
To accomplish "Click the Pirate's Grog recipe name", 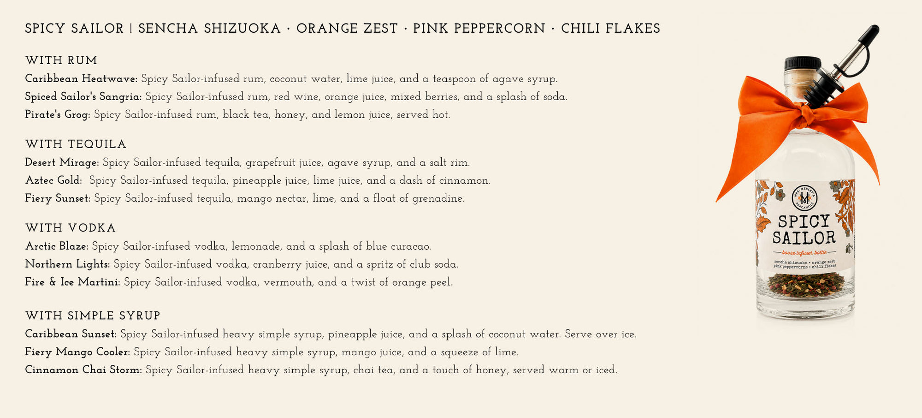I will click(x=58, y=114).
